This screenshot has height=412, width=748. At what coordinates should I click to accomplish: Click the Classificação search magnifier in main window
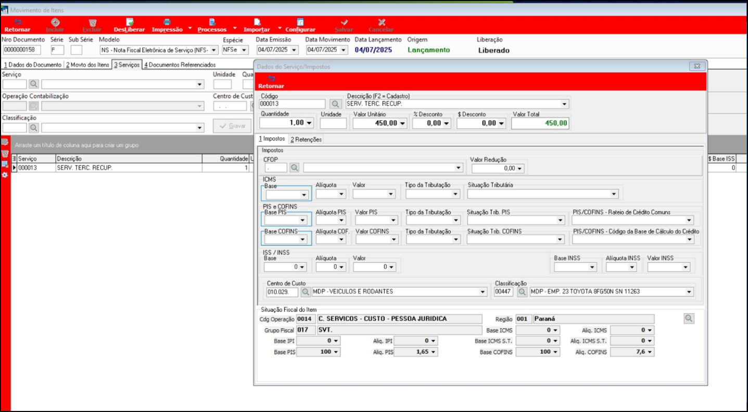coord(33,127)
